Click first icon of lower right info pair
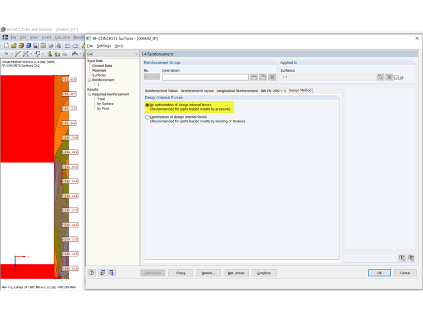This screenshot has height=317, width=423. click(402, 258)
